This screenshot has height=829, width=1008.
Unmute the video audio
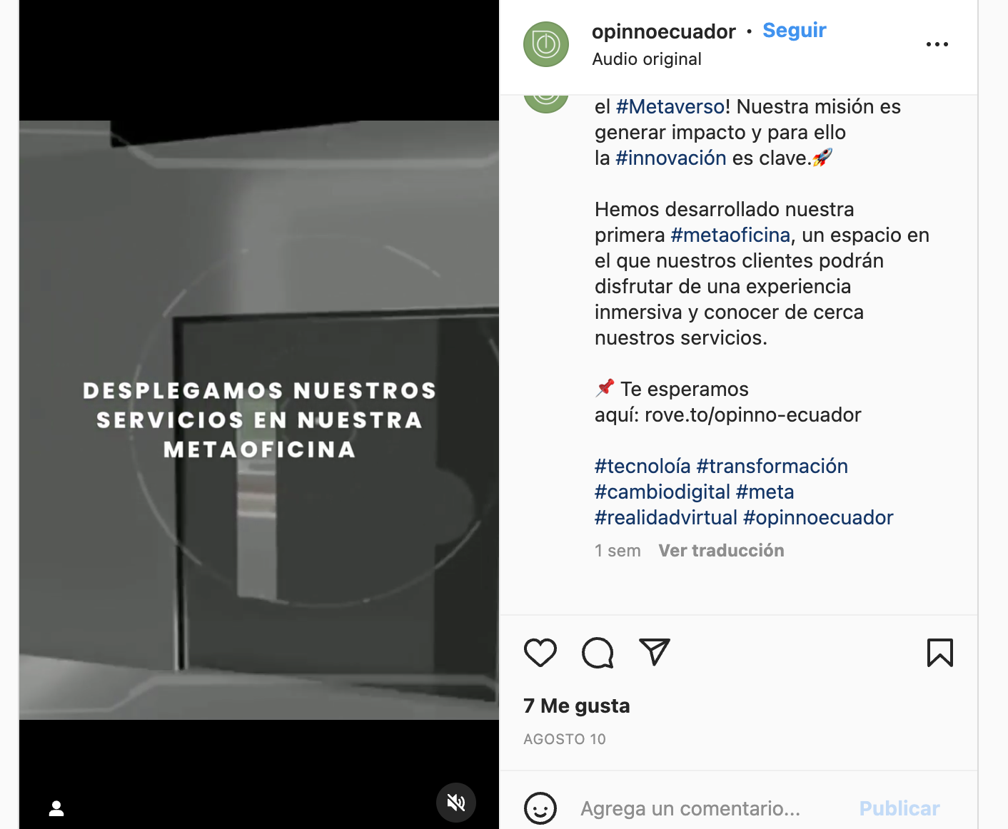[x=456, y=803]
